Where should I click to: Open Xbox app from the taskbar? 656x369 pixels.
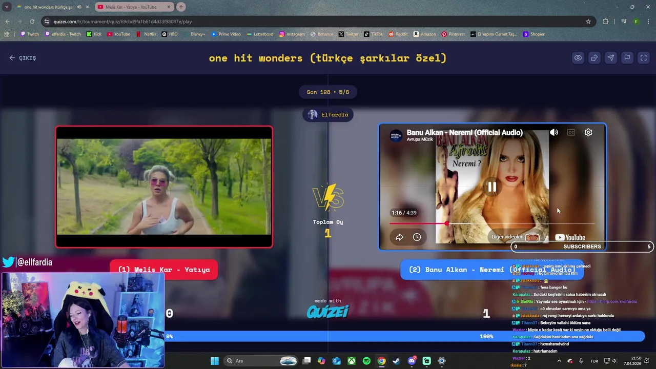[352, 361]
